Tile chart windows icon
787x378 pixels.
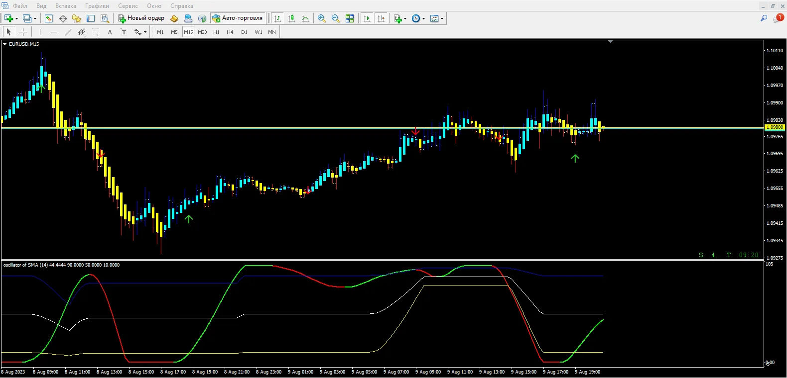click(x=350, y=18)
